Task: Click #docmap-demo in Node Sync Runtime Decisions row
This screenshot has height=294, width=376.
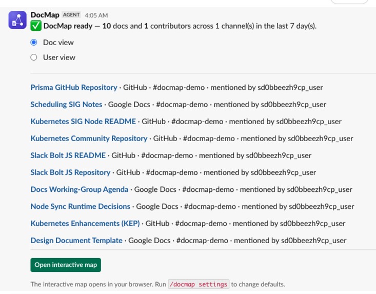Action: coord(210,207)
